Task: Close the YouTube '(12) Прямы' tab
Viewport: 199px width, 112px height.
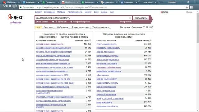Action: click(x=19, y=2)
